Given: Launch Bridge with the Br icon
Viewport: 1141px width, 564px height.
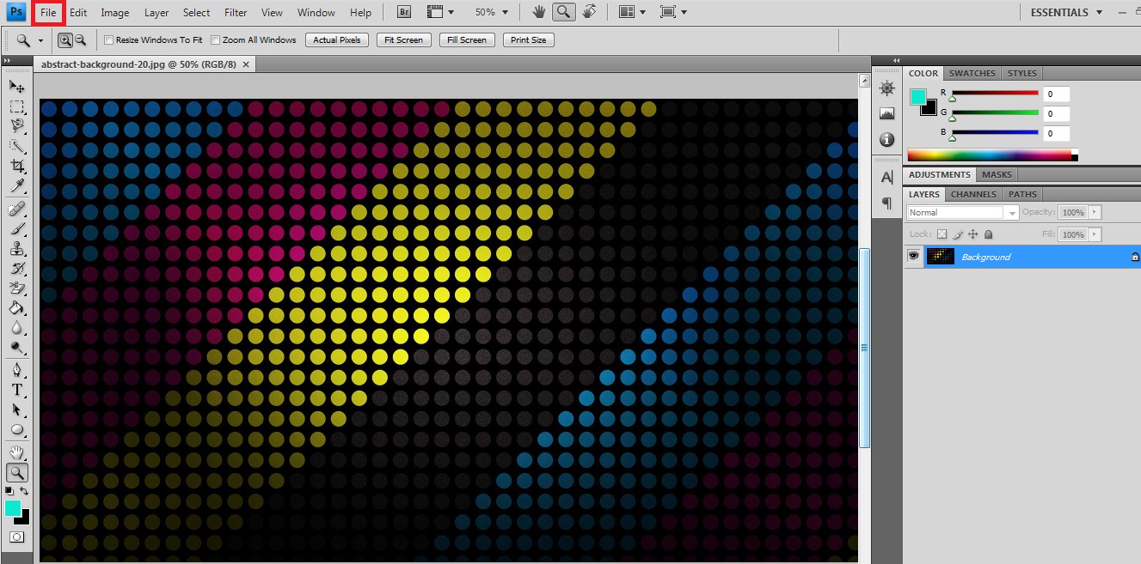Looking at the screenshot, I should [x=403, y=12].
